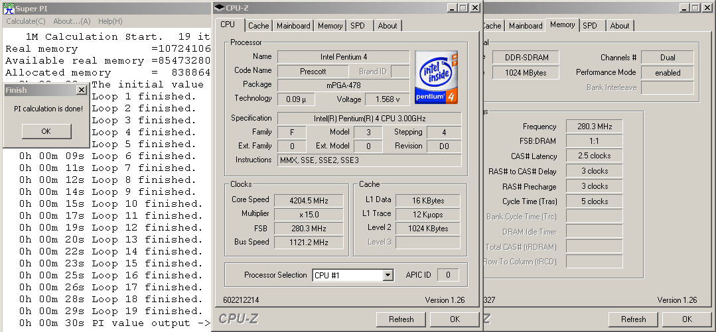Image resolution: width=716 pixels, height=332 pixels.
Task: Select Memory tab in rear CPU-Z window
Action: (x=563, y=25)
